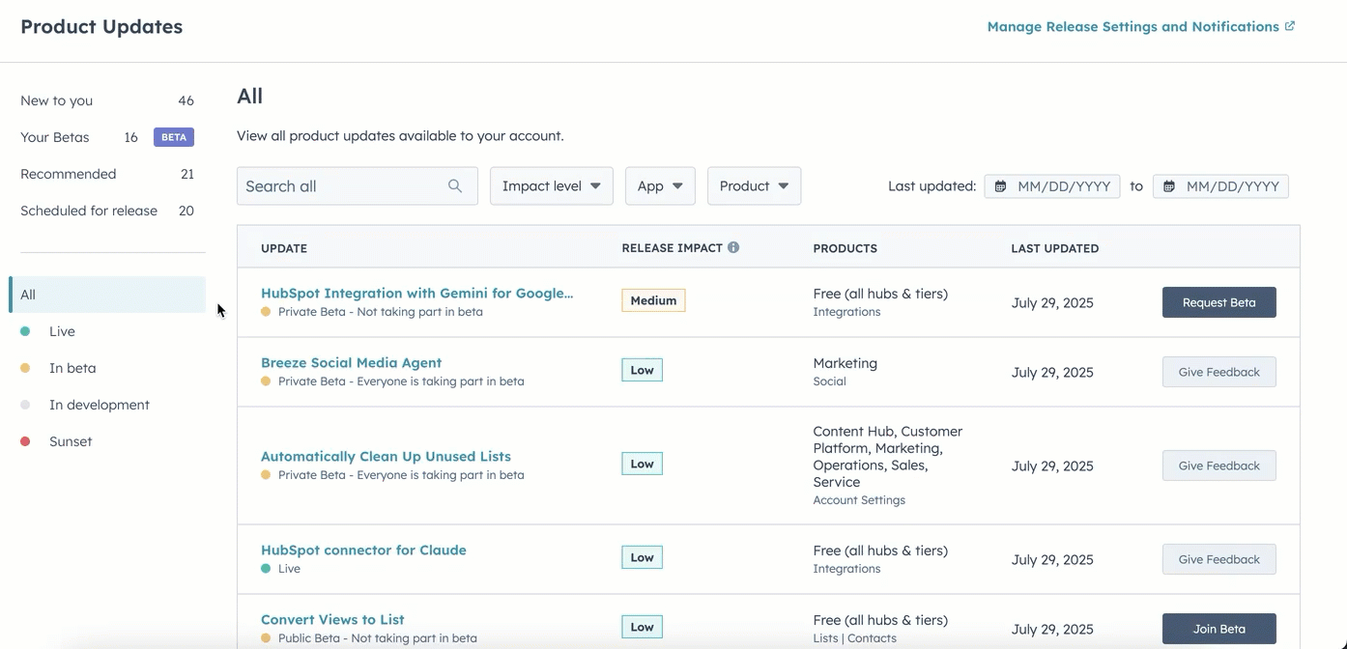Give Feedback on Automatically Clean Up Unused Lists
This screenshot has height=649, width=1347.
point(1218,466)
